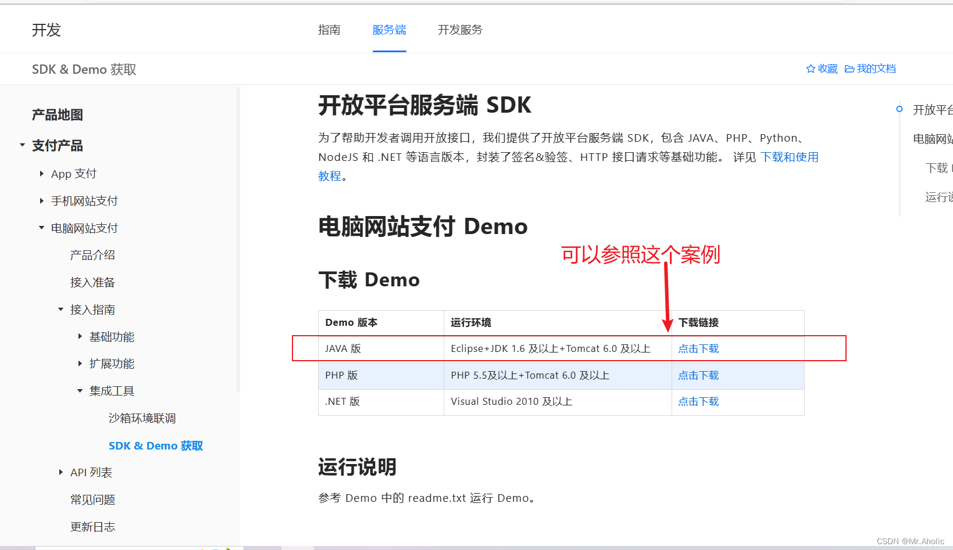Download the JAVA 版 demo via 点击下载
This screenshot has height=550, width=953.
(x=698, y=348)
